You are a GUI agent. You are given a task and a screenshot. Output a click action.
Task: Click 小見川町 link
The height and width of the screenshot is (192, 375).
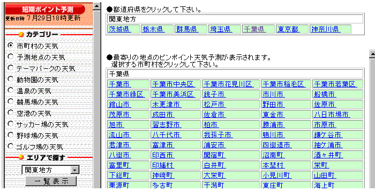277,175
